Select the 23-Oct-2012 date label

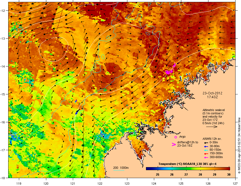tap(213, 93)
